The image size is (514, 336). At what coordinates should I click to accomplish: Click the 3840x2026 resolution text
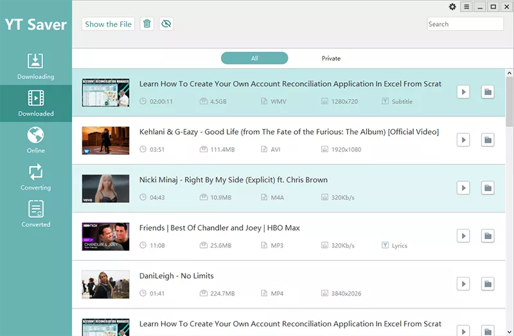346,294
